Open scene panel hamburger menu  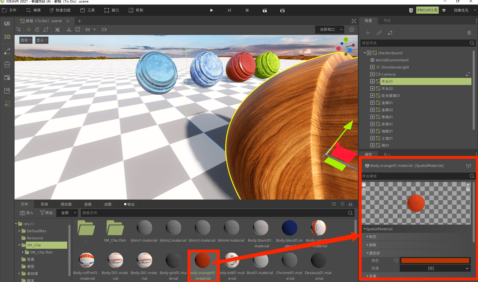[x=469, y=33]
